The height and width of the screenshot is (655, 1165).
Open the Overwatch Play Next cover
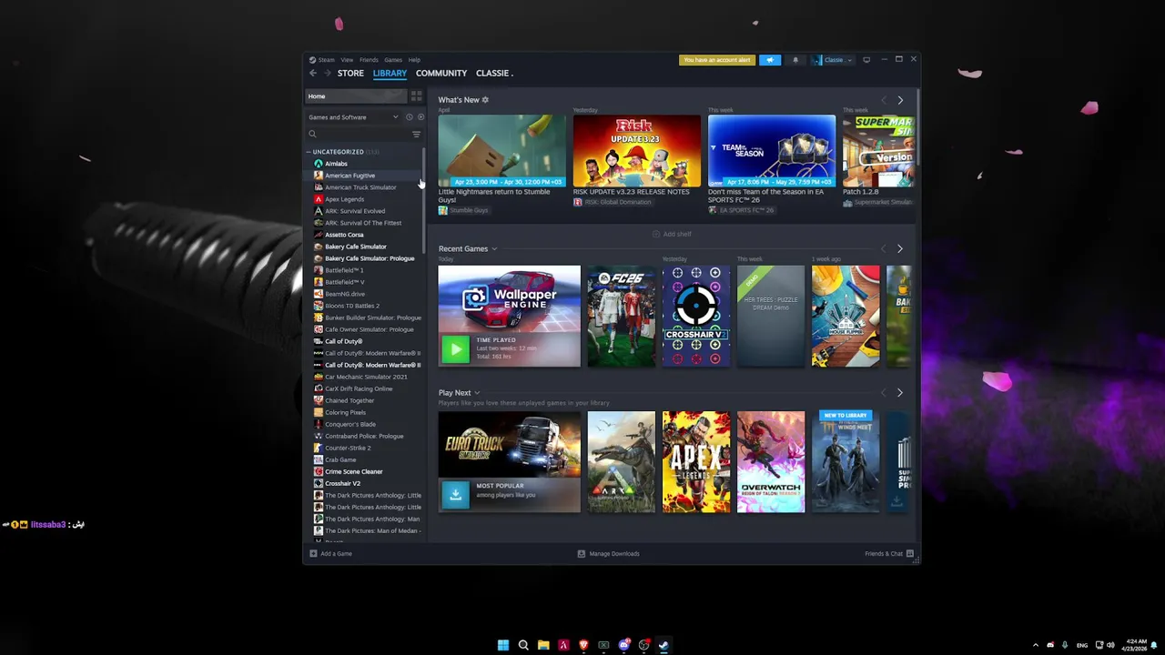(x=771, y=461)
